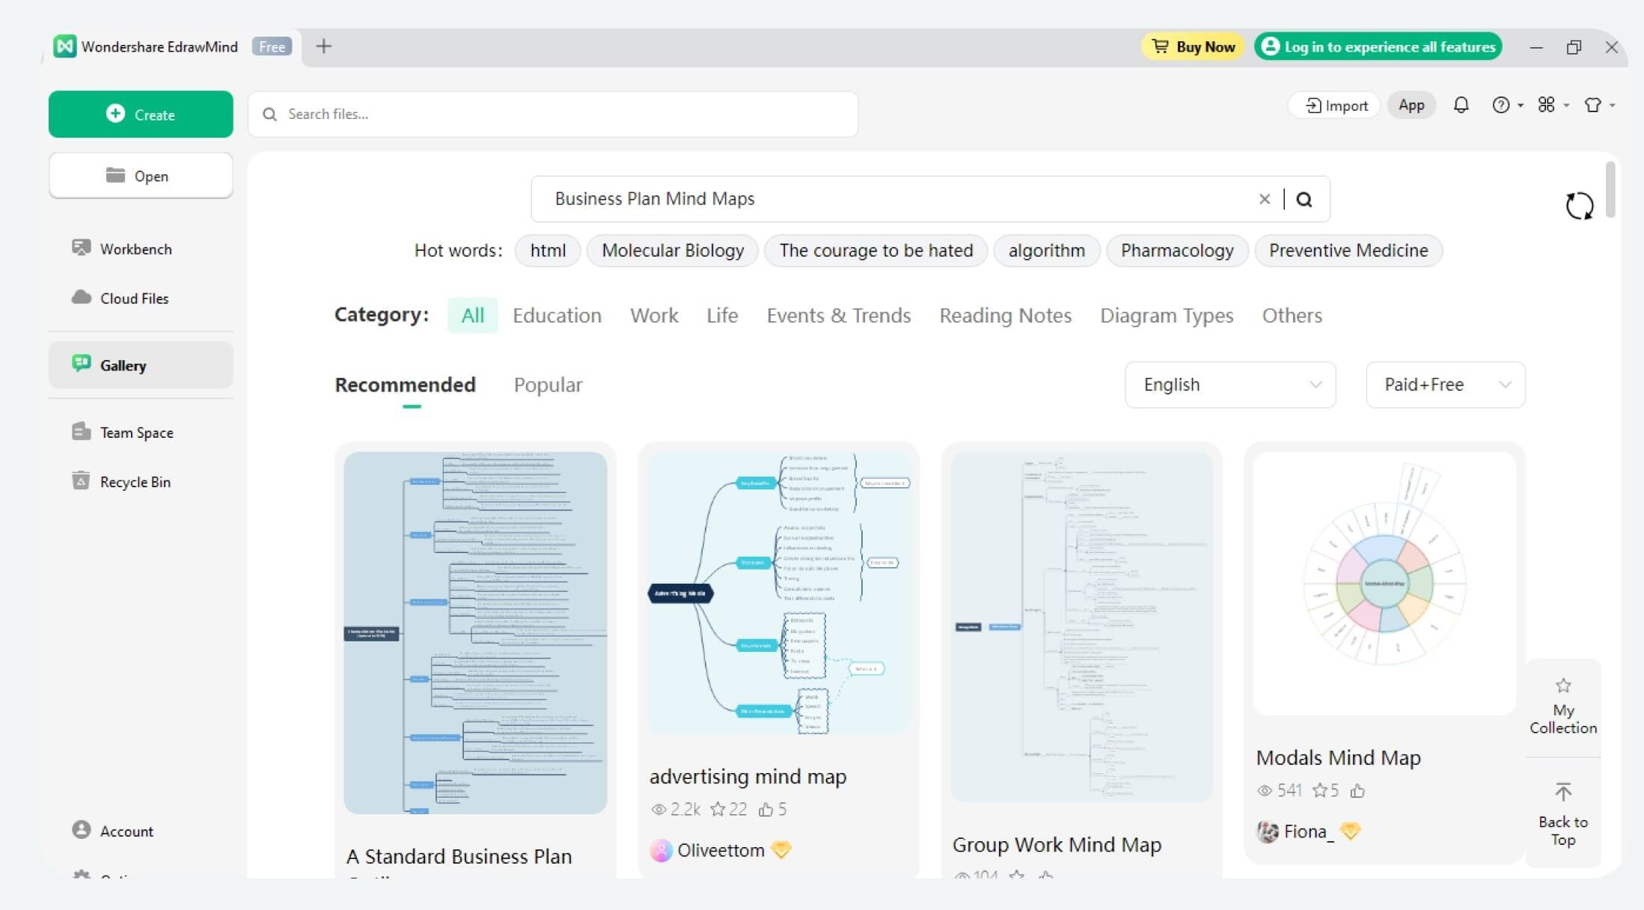Viewport: 1644px width, 910px height.
Task: Click the App toggle icon
Action: point(1412,104)
